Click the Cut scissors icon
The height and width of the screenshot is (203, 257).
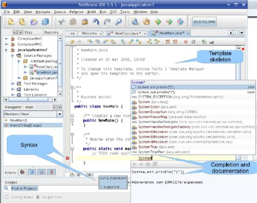click(62, 22)
